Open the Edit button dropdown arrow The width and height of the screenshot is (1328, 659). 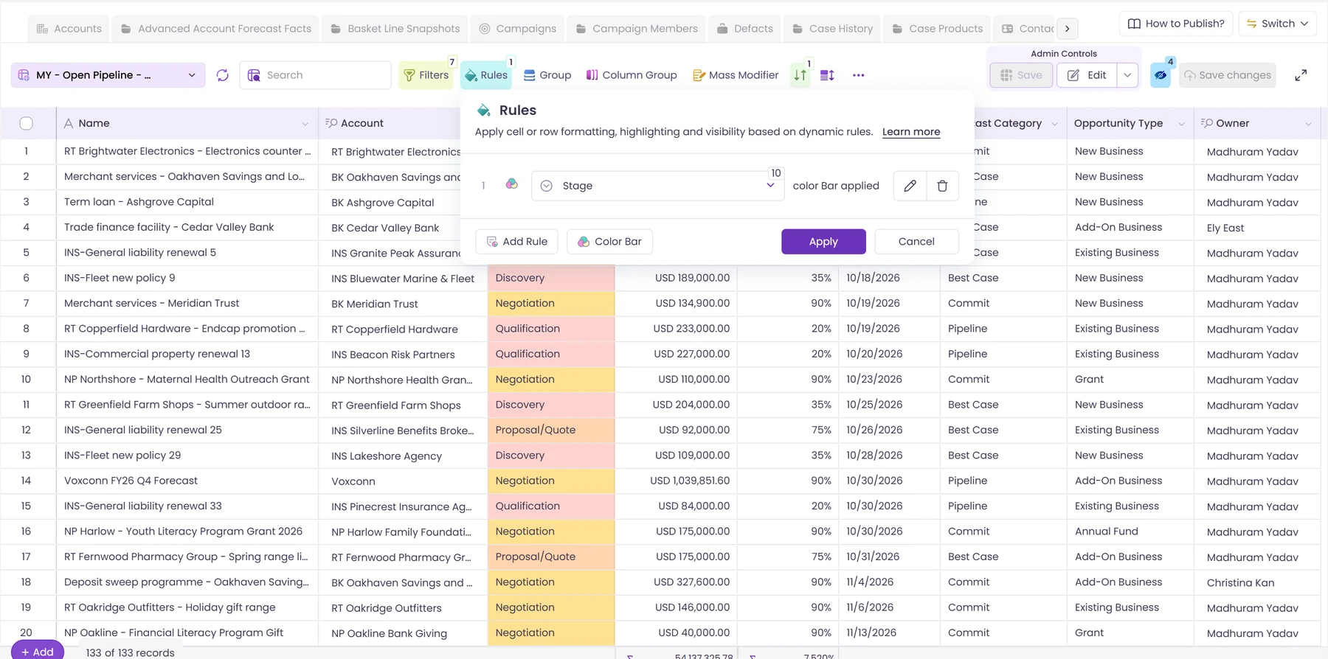(x=1127, y=75)
